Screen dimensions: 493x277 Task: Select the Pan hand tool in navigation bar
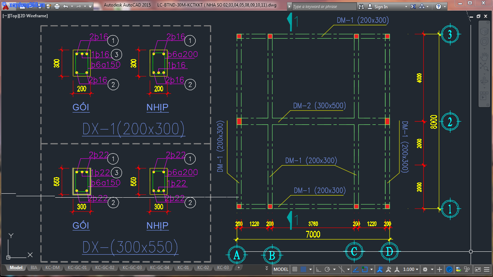pyautogui.click(x=484, y=56)
